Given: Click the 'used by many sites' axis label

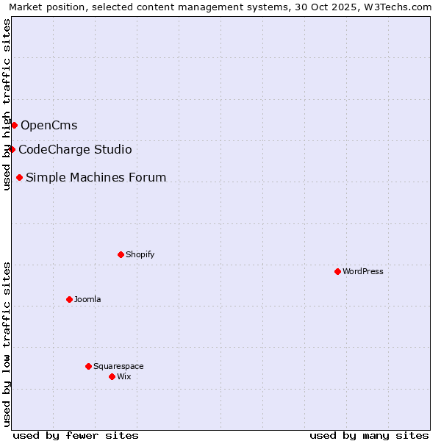Looking at the screenshot, I should (x=369, y=435).
